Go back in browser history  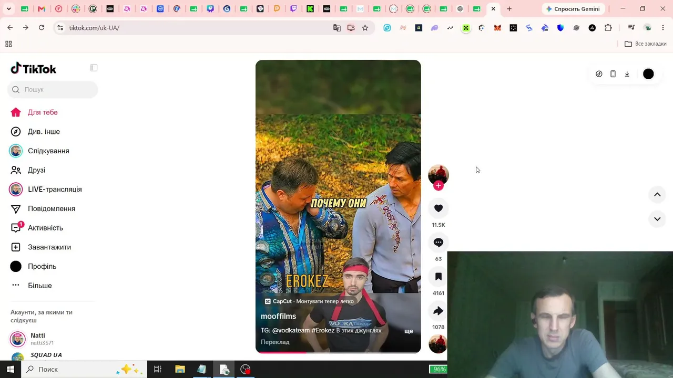coord(10,28)
